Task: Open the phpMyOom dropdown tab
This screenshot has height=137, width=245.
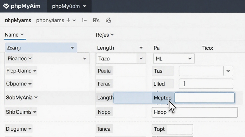Action: [69, 6]
